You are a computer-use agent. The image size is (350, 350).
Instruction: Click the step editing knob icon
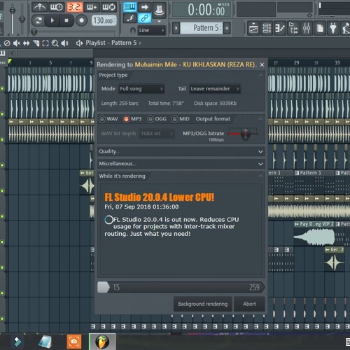point(159,9)
